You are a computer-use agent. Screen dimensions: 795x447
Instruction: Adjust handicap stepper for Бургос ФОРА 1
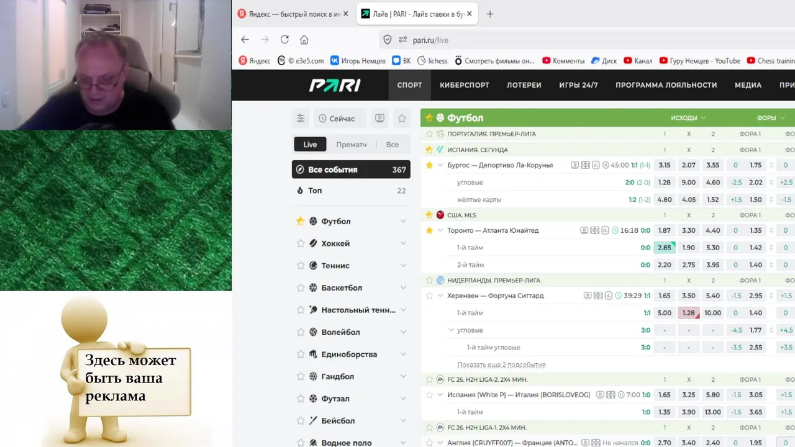[x=772, y=165]
